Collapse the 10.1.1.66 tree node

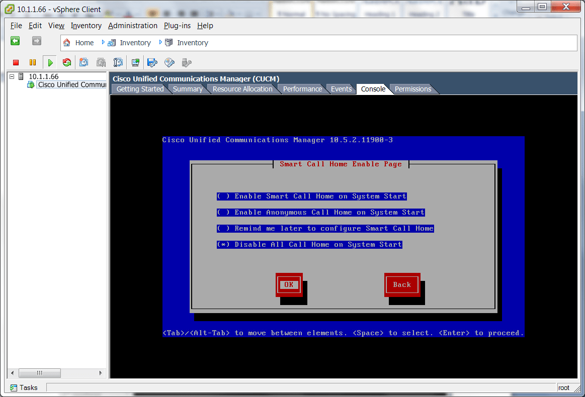[x=12, y=76]
